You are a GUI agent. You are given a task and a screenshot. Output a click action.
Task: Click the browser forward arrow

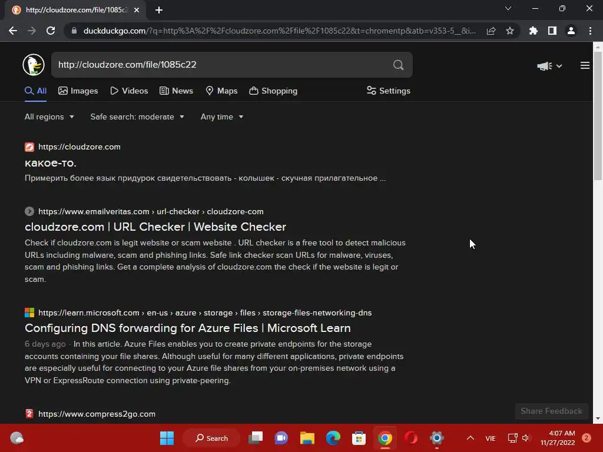coord(32,31)
